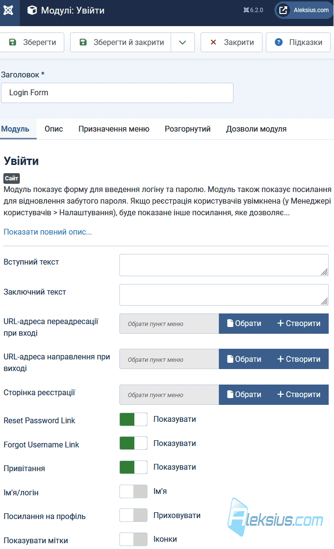Switch to the Опис tab
Viewport: 334px width, 549px height.
(x=54, y=129)
